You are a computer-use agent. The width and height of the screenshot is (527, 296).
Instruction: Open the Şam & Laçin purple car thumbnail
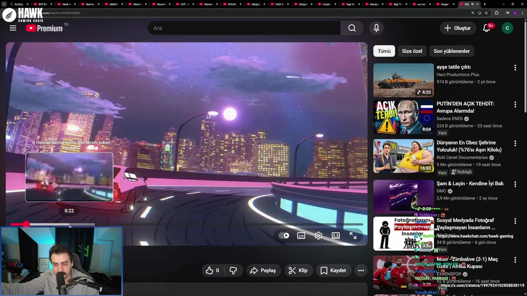click(403, 197)
